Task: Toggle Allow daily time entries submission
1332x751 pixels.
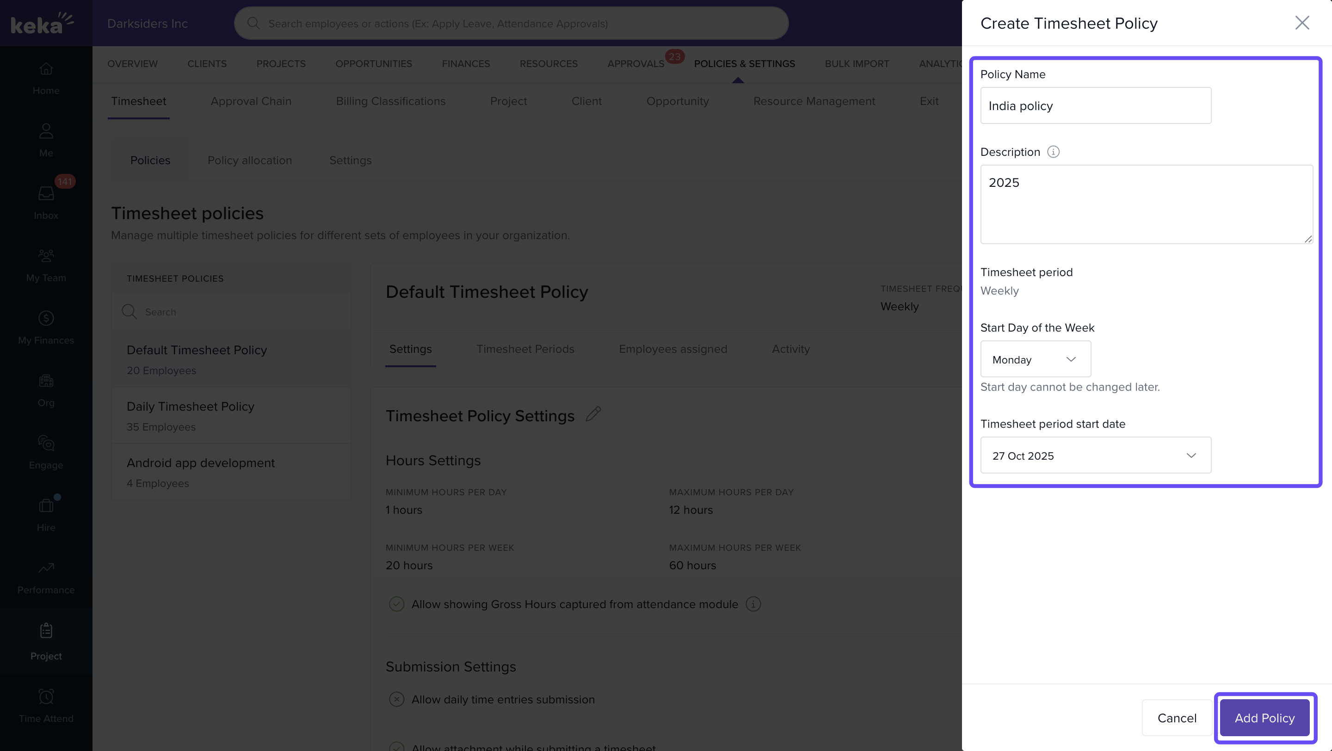Action: pos(397,699)
